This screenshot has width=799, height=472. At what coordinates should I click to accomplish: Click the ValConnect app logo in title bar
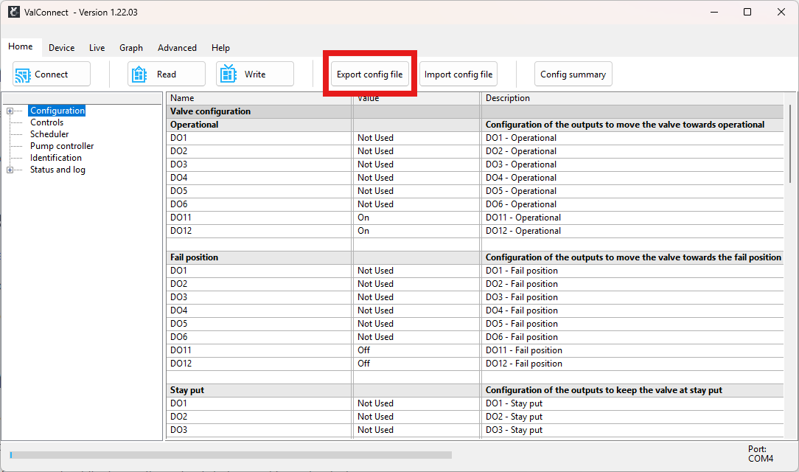(x=14, y=12)
